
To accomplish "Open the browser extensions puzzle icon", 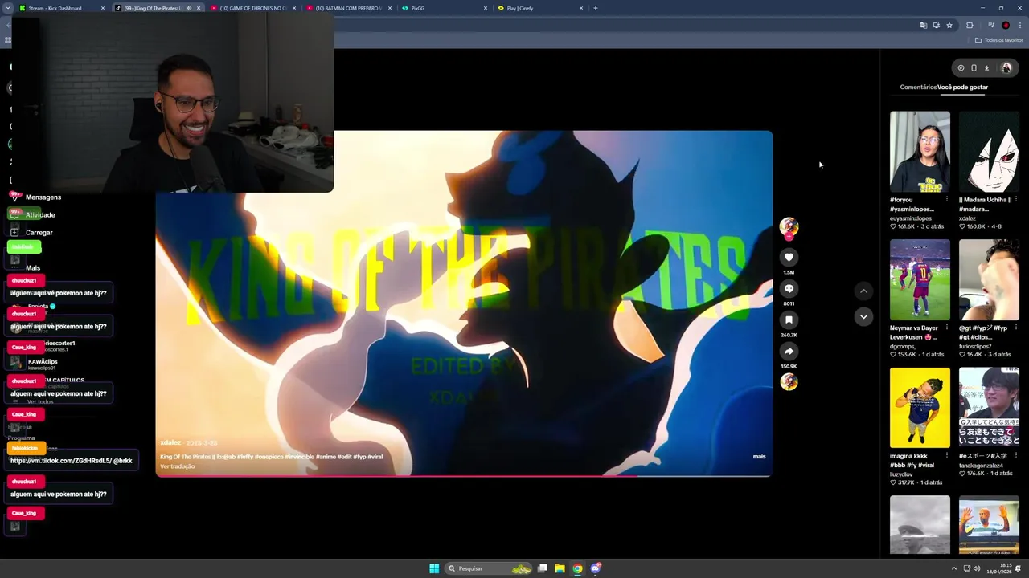I will coord(970,25).
